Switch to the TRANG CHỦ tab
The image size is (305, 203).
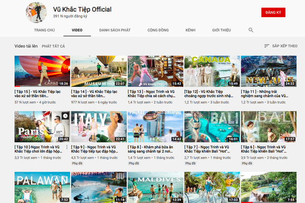pyautogui.click(x=44, y=30)
